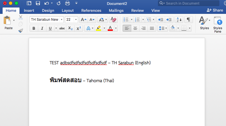Click the Change Case Aa icon
The image size is (226, 126).
[x=101, y=20]
